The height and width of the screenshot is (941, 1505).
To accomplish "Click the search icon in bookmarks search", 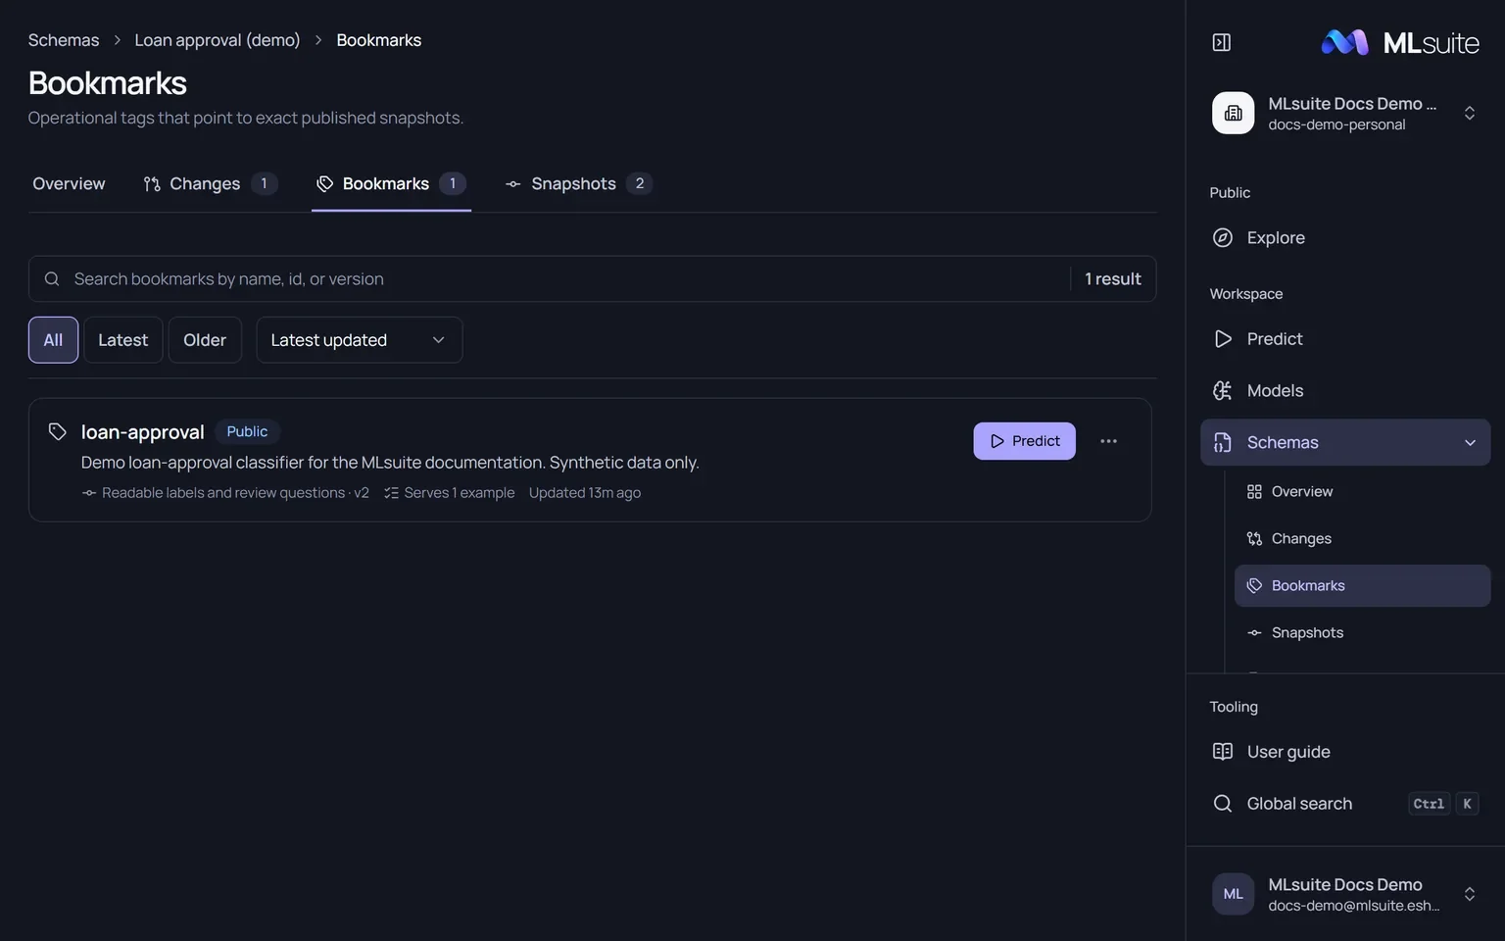I will 52,279.
